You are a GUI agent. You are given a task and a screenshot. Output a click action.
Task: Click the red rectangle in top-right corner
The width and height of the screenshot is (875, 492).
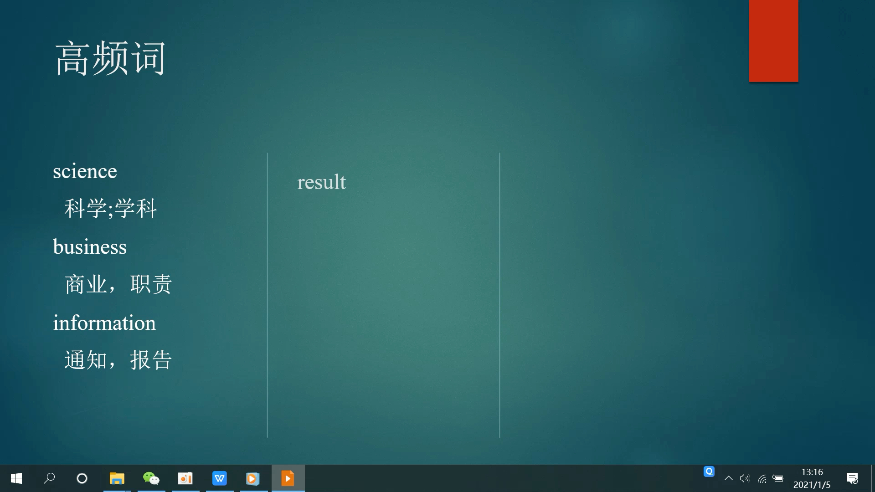tap(773, 41)
